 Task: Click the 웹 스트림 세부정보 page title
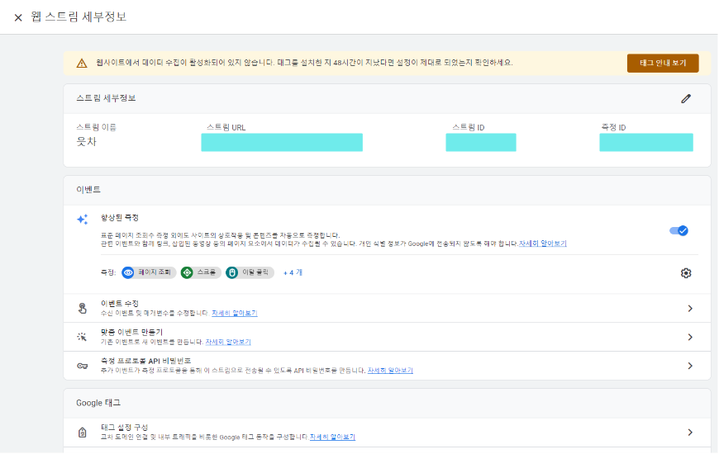[x=79, y=17]
